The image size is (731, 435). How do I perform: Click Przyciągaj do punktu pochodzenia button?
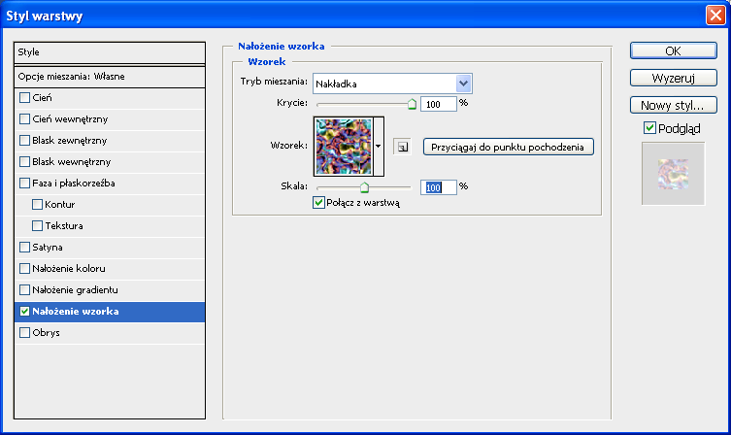[508, 146]
